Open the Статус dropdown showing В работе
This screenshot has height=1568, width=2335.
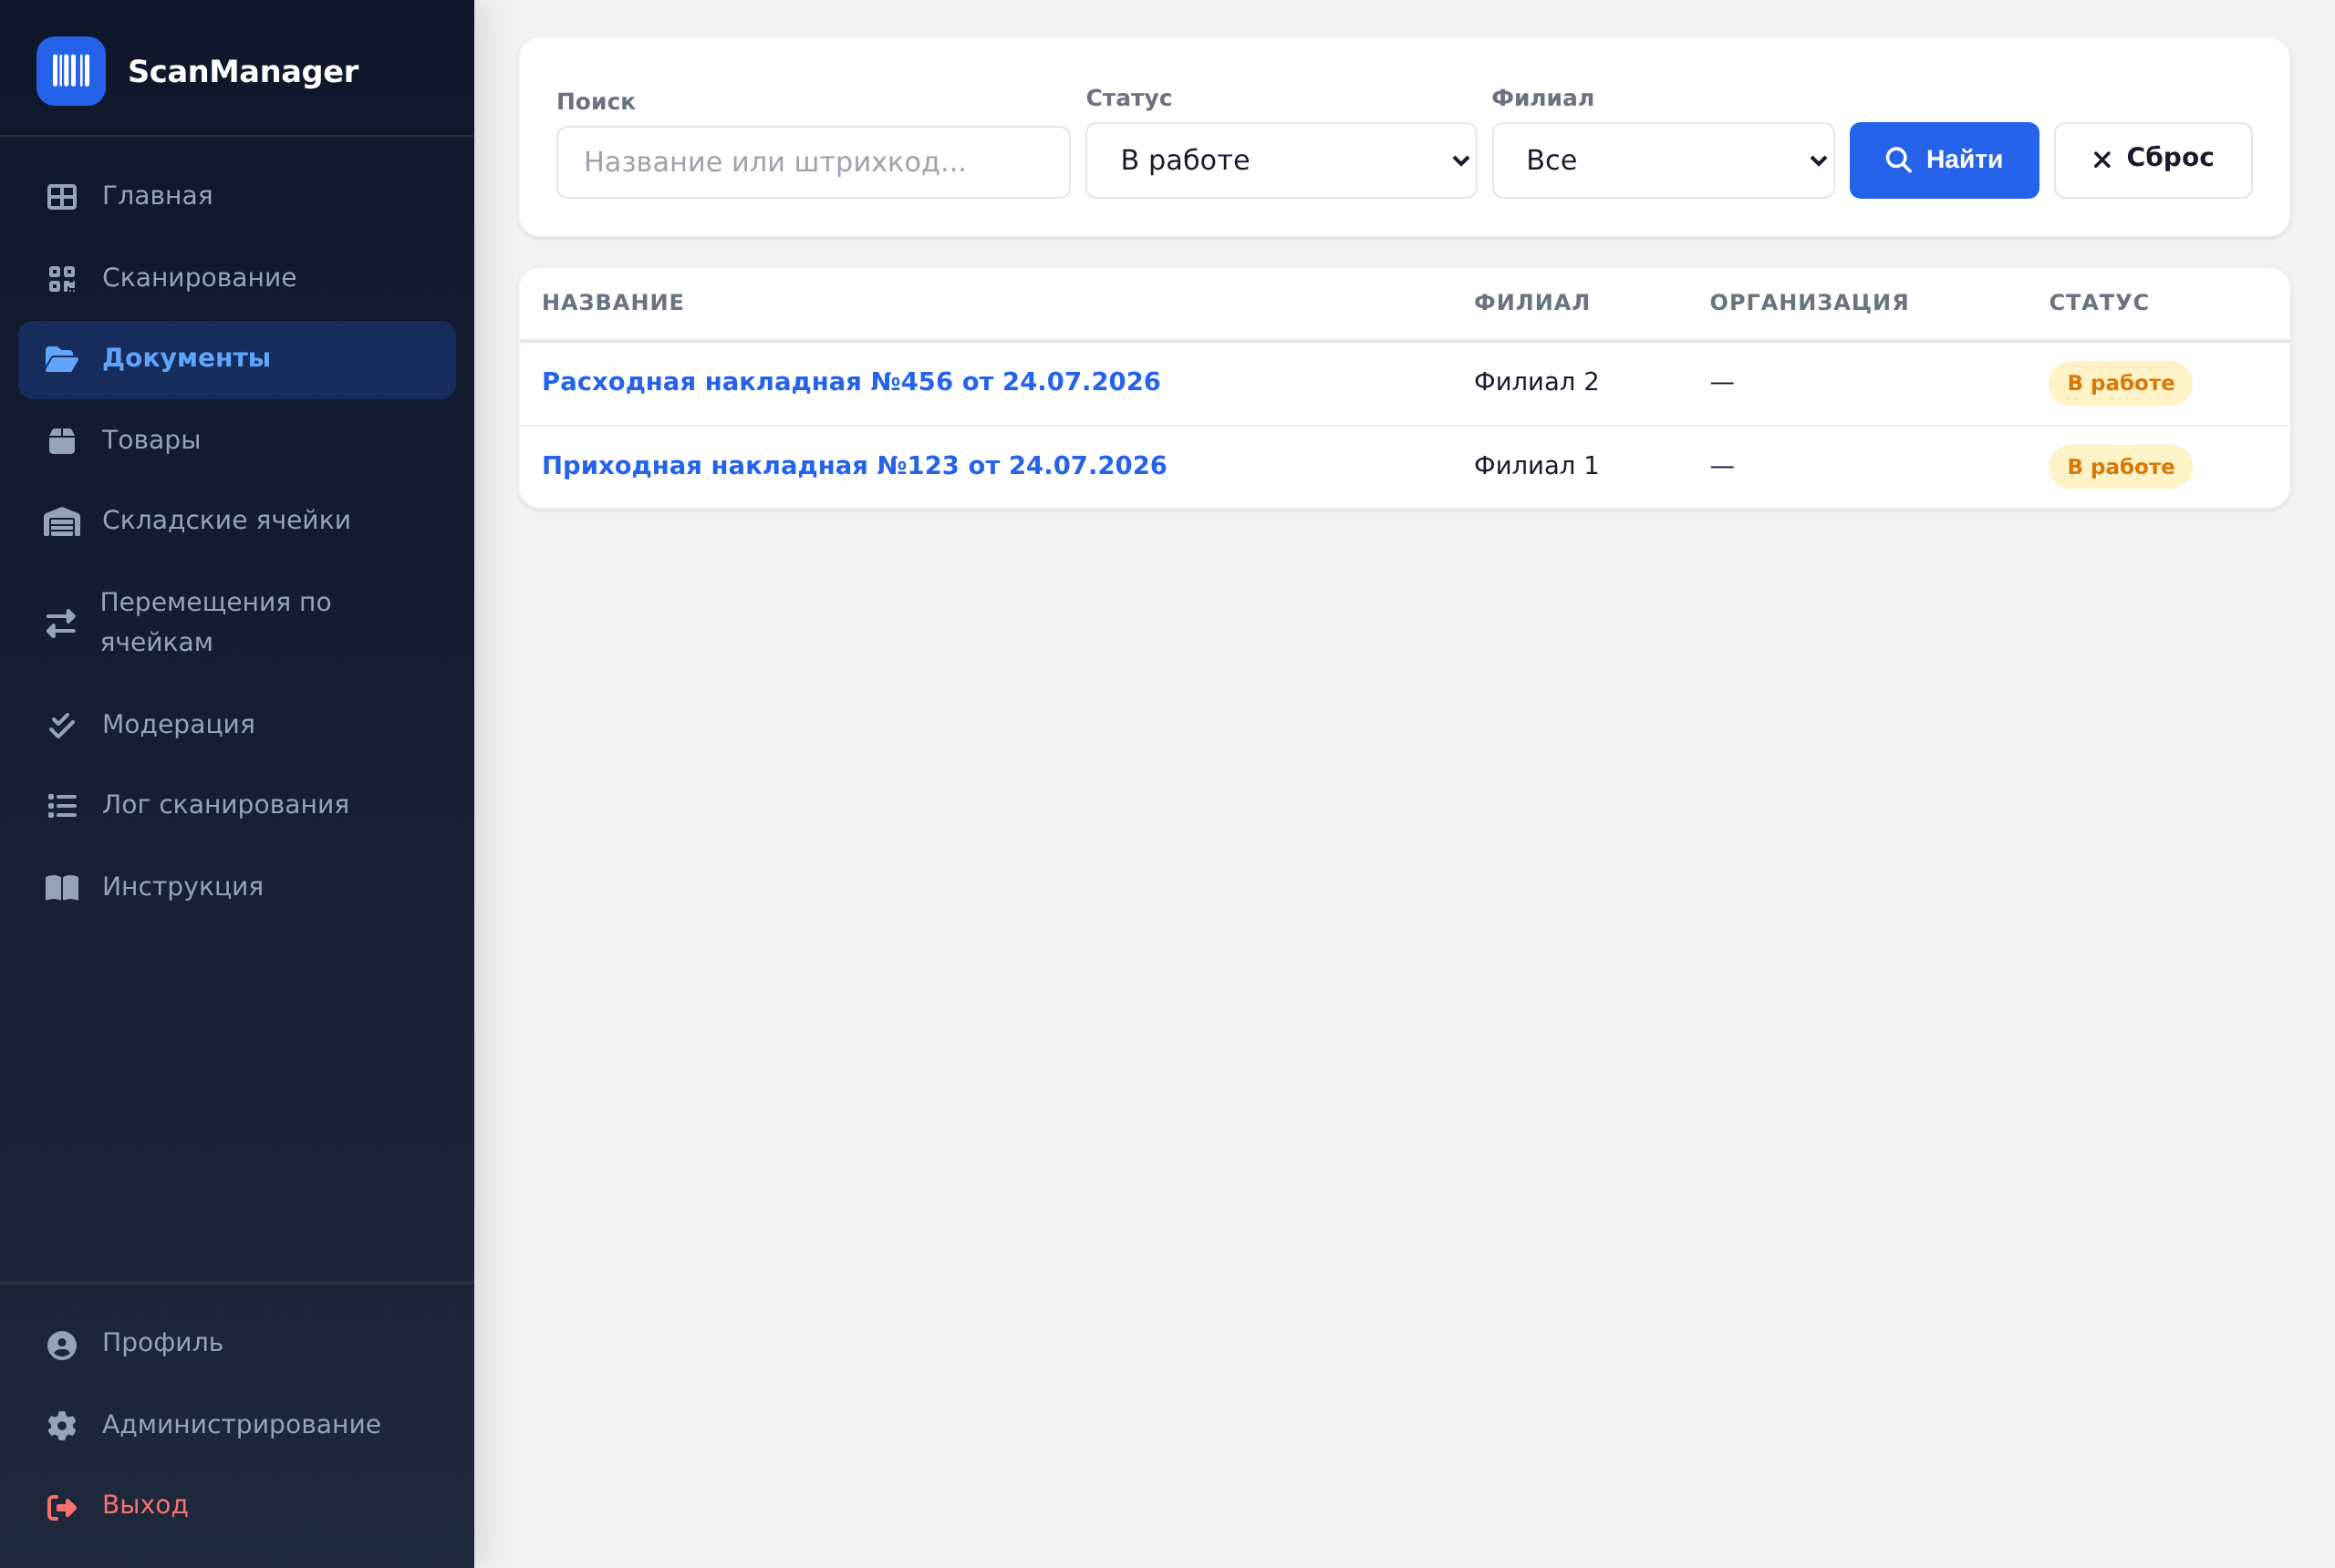(x=1281, y=160)
